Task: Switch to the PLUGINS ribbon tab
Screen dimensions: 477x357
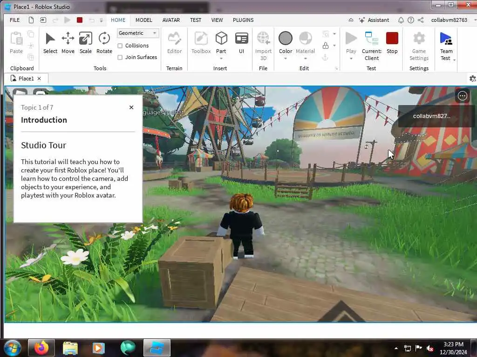Action: (x=243, y=20)
